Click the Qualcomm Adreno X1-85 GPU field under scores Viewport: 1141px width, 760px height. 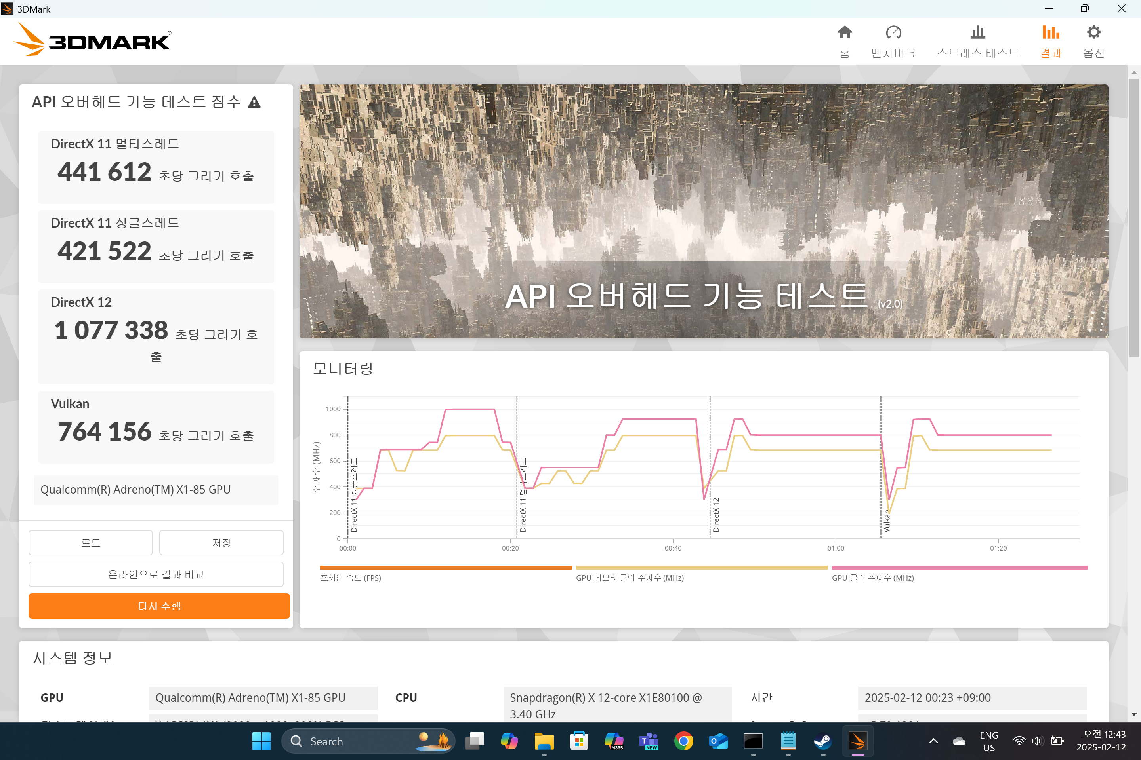click(156, 490)
